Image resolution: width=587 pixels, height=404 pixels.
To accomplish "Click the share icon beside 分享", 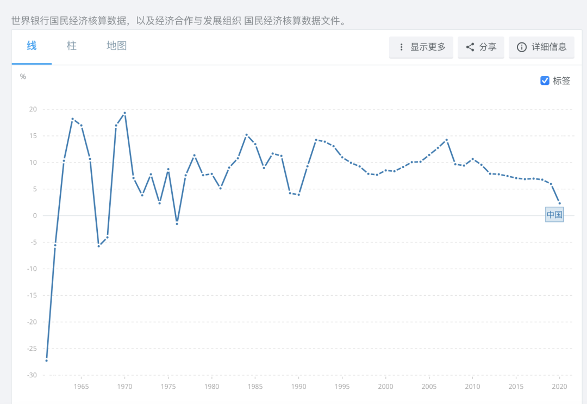I will [x=470, y=47].
